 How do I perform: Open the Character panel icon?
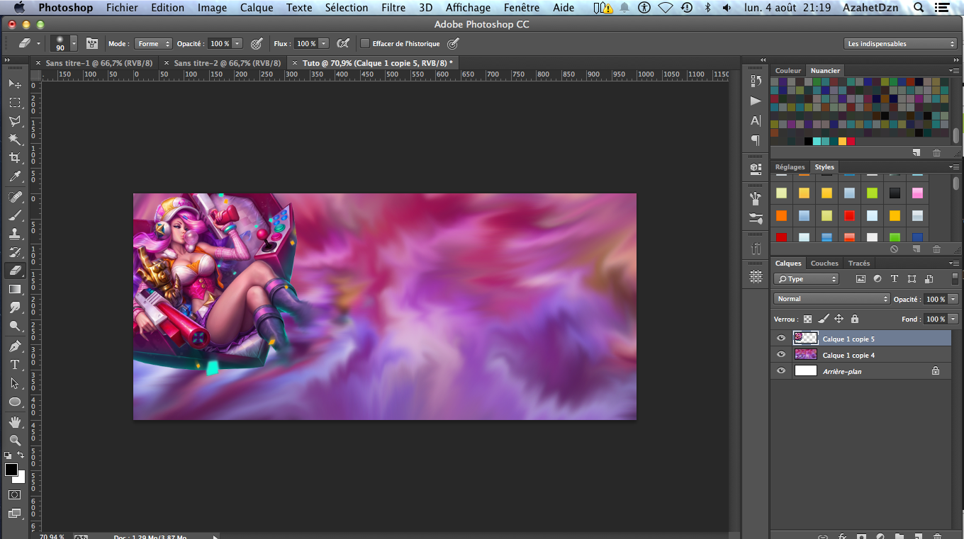click(x=756, y=120)
